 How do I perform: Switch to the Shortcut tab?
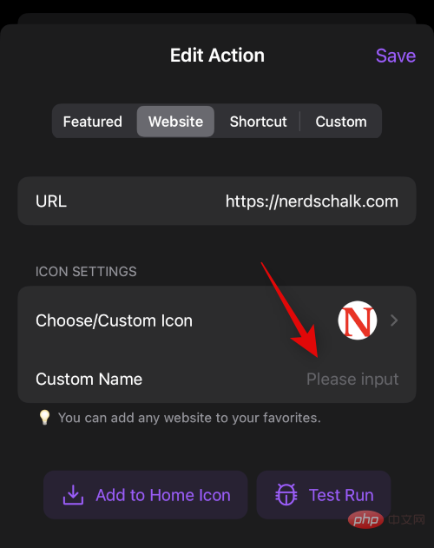tap(259, 122)
